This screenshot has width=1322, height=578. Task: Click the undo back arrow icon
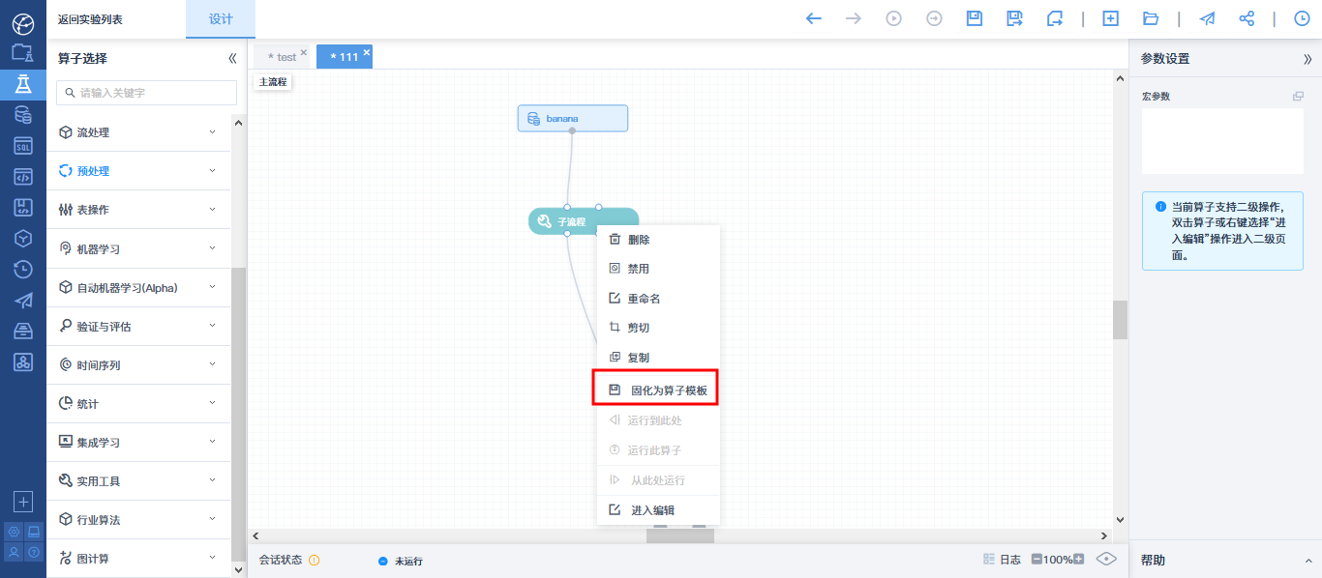pos(814,18)
